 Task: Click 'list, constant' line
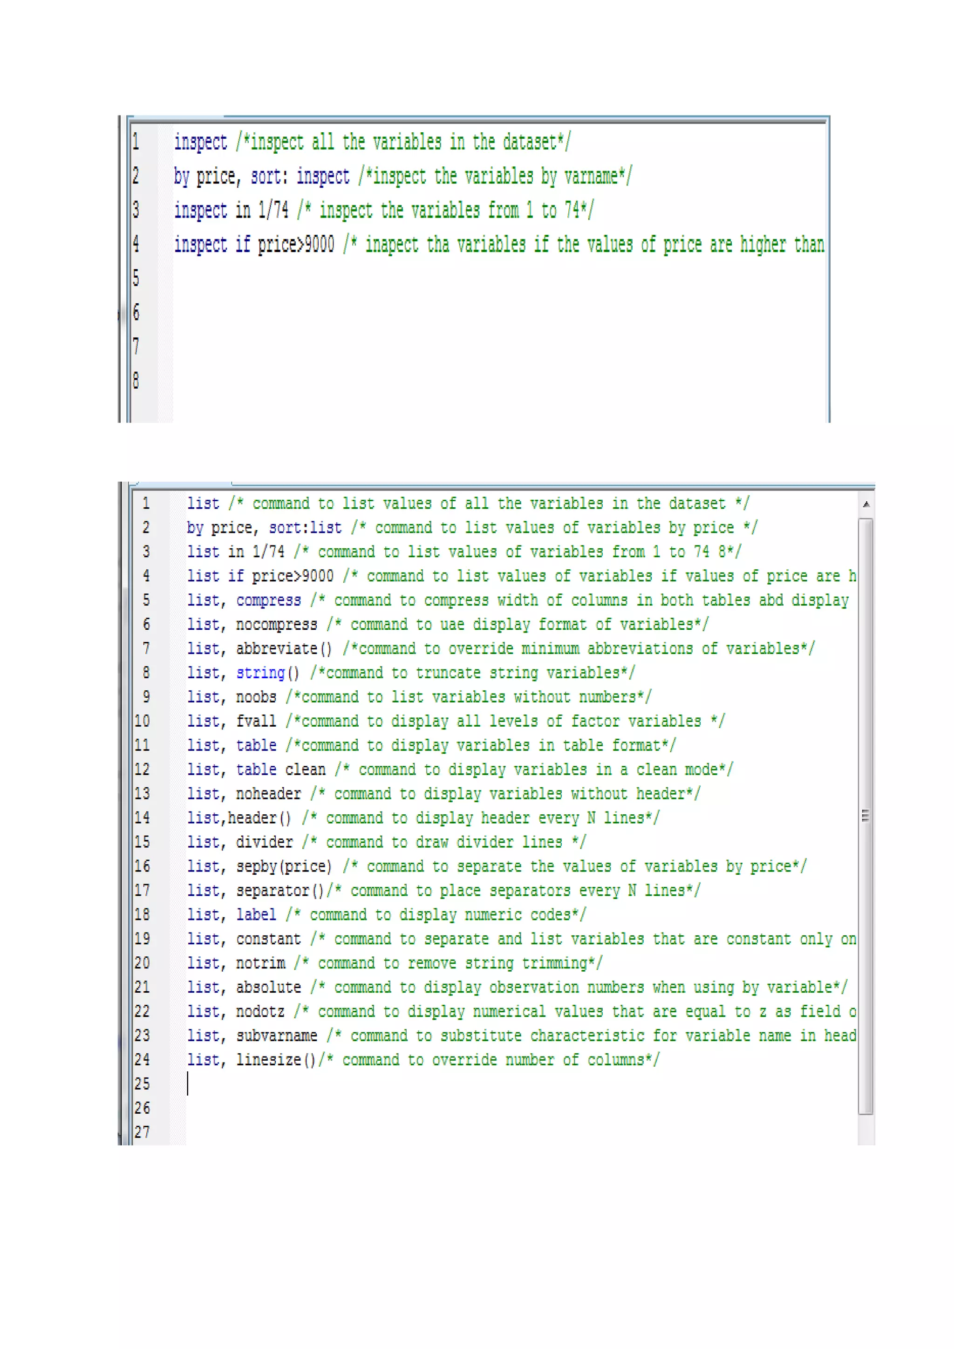click(522, 939)
